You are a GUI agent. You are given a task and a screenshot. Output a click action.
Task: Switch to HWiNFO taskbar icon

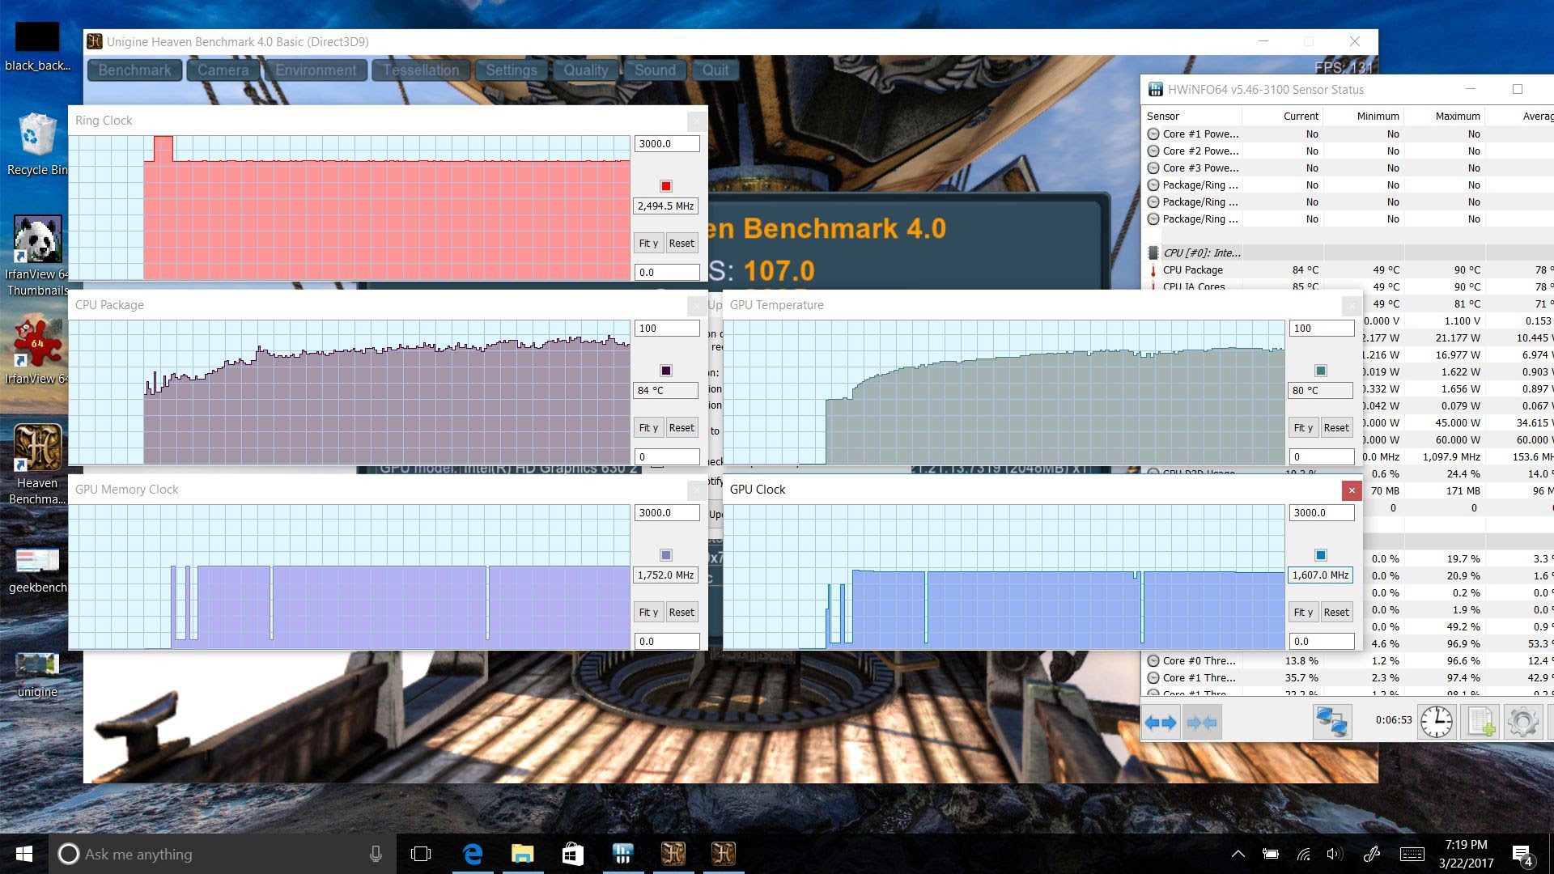point(622,854)
